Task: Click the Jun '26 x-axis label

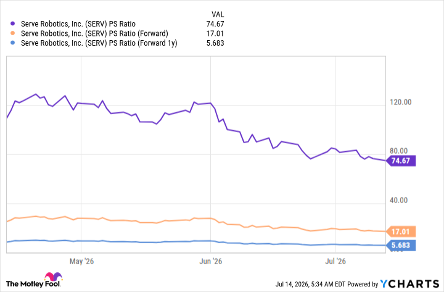Action: click(x=211, y=261)
